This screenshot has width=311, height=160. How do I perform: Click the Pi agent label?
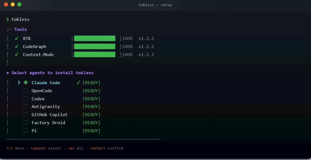(34, 131)
